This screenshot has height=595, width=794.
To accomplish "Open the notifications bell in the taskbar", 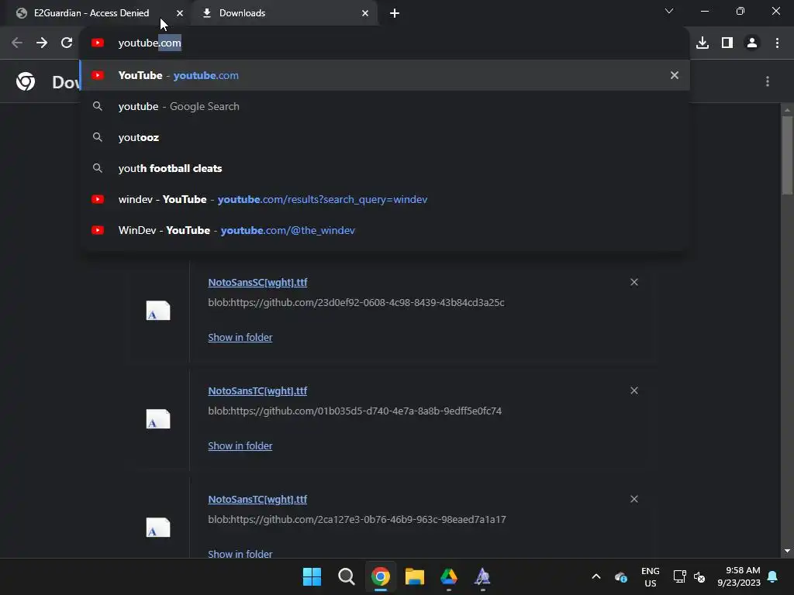I will 773,576.
